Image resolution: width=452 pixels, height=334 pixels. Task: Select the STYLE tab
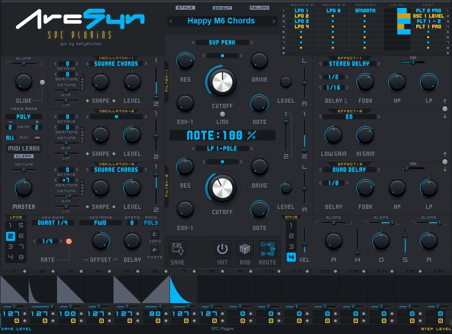click(x=186, y=8)
